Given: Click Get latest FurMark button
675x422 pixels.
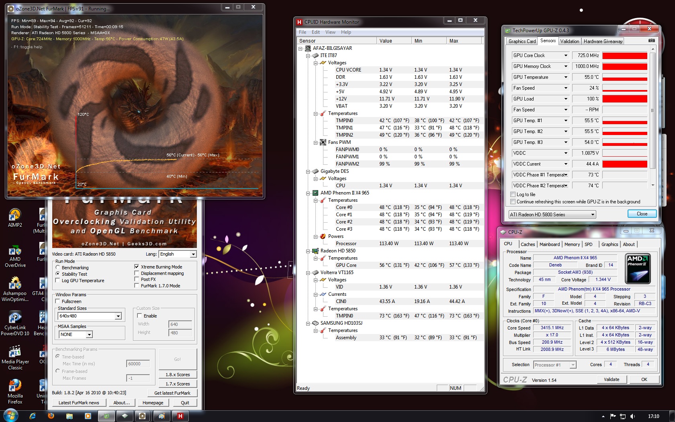Looking at the screenshot, I should 172,393.
